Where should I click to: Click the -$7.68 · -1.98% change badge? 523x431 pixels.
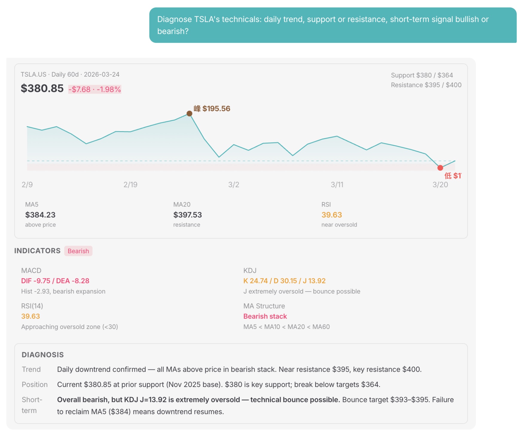click(95, 89)
